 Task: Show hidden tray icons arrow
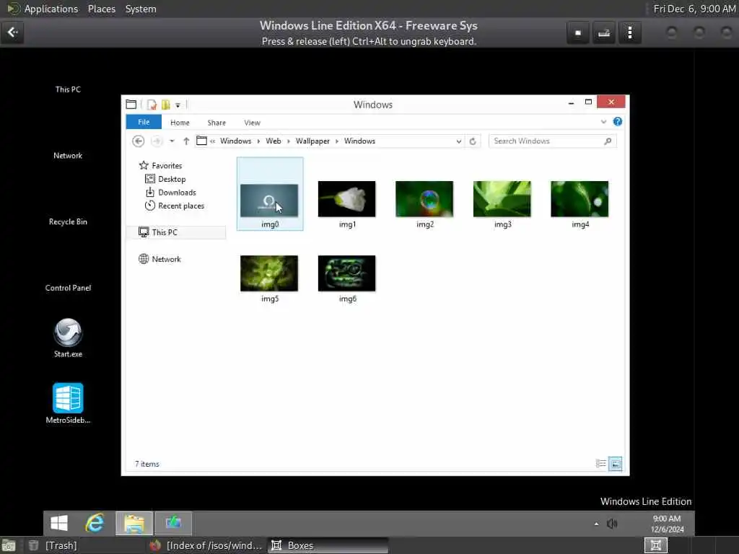[x=596, y=524]
